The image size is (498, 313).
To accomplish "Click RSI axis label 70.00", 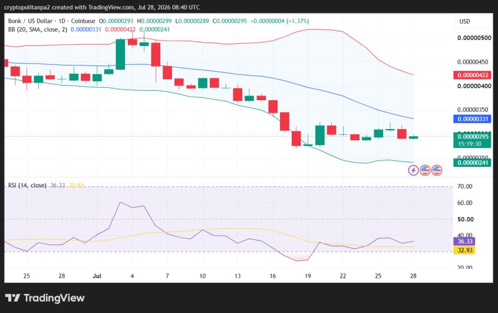I will pos(464,186).
